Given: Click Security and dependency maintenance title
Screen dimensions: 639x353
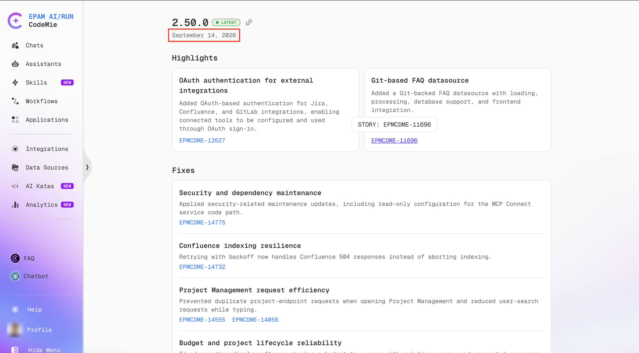Looking at the screenshot, I should tap(250, 193).
